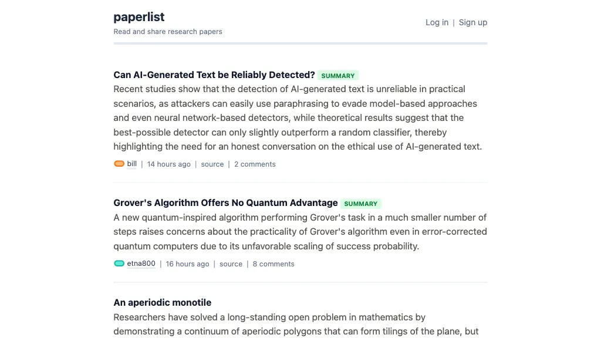Click bill's orange avatar icon
The height and width of the screenshot is (338, 601).
pyautogui.click(x=119, y=164)
